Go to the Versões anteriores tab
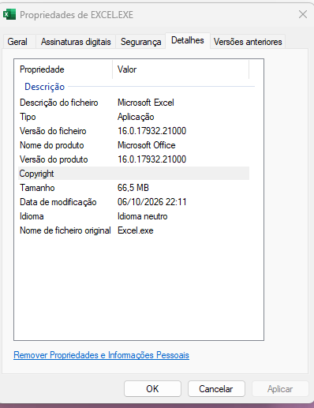The height and width of the screenshot is (408, 314). point(248,42)
